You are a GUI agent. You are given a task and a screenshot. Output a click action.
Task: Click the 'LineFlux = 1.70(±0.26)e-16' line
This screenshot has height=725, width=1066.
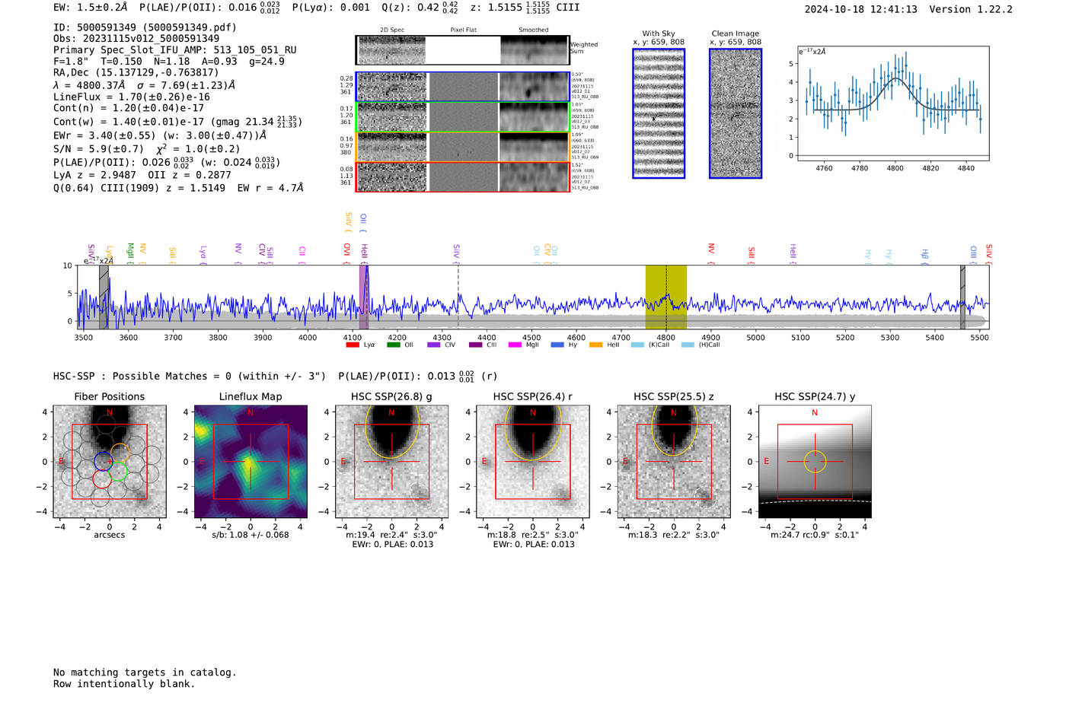[132, 97]
